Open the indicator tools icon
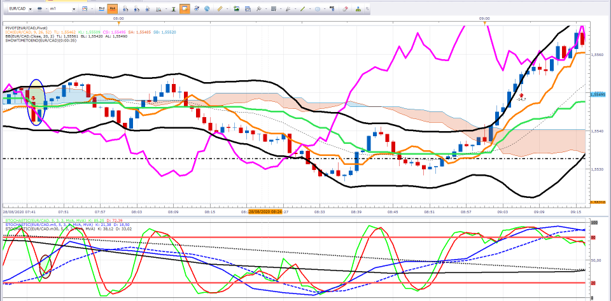 (259, 8)
